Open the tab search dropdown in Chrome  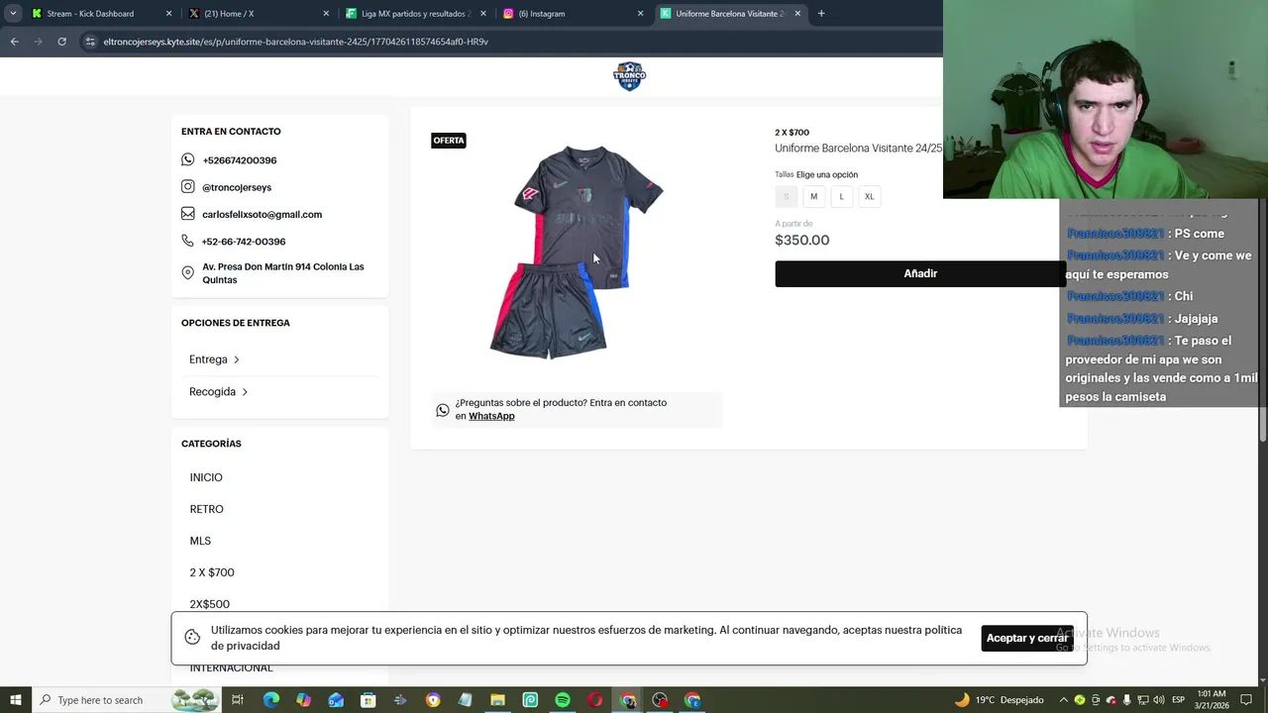pos(13,14)
